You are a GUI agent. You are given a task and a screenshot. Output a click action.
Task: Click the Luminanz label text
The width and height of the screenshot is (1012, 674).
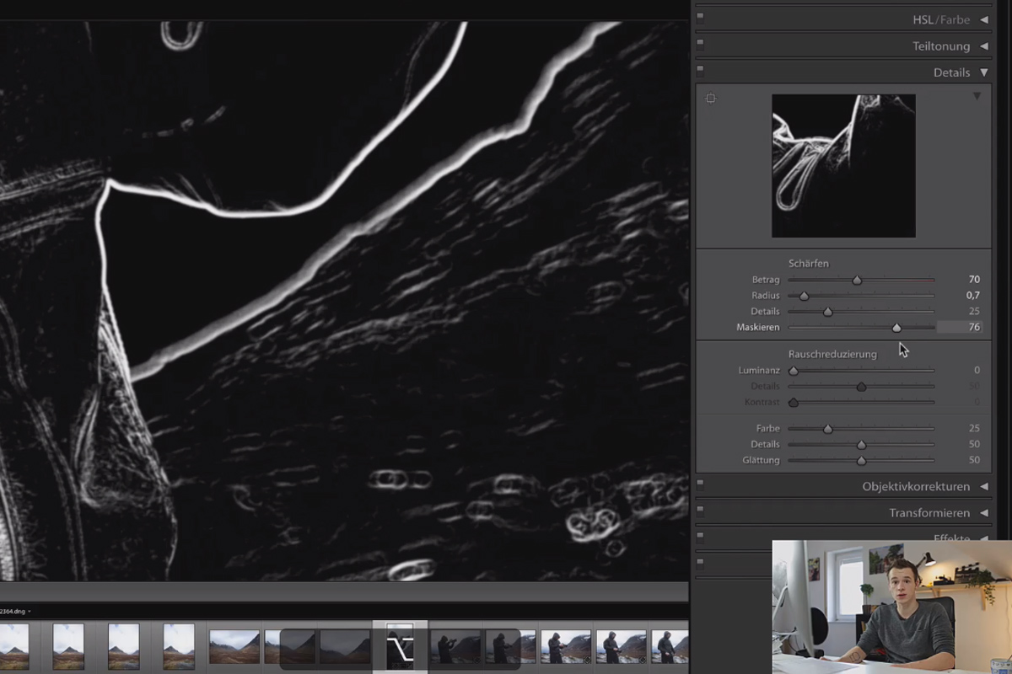[758, 371]
